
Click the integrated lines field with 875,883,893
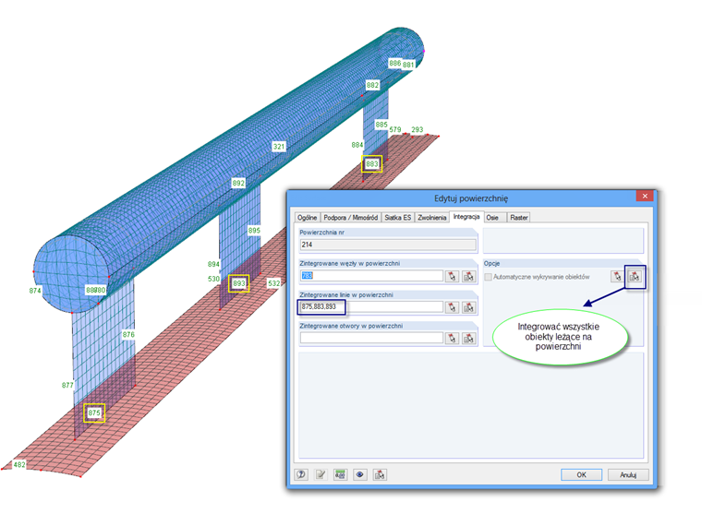click(x=371, y=306)
